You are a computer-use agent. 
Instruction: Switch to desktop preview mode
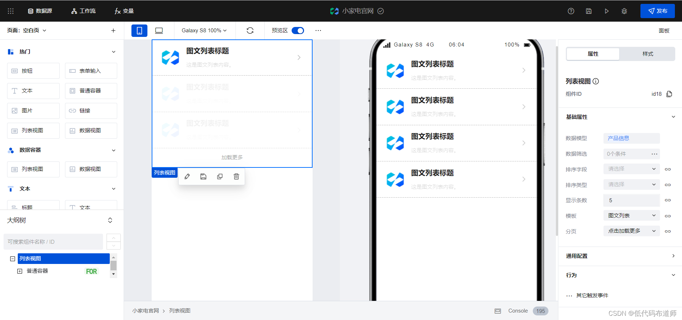tap(158, 31)
